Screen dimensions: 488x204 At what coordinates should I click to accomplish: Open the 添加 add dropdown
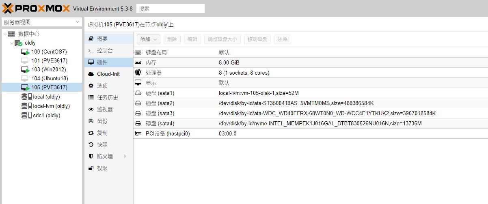click(x=149, y=39)
